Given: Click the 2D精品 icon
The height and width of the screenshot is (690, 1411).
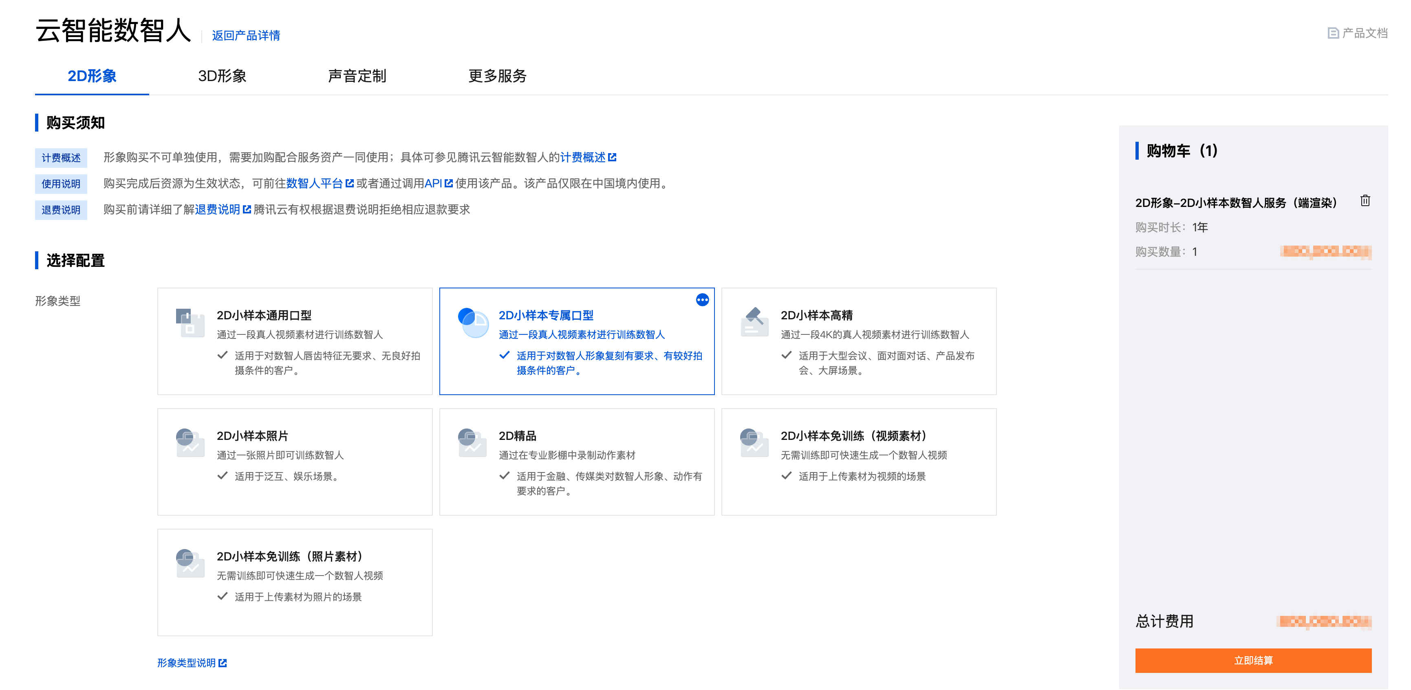Looking at the screenshot, I should [472, 442].
